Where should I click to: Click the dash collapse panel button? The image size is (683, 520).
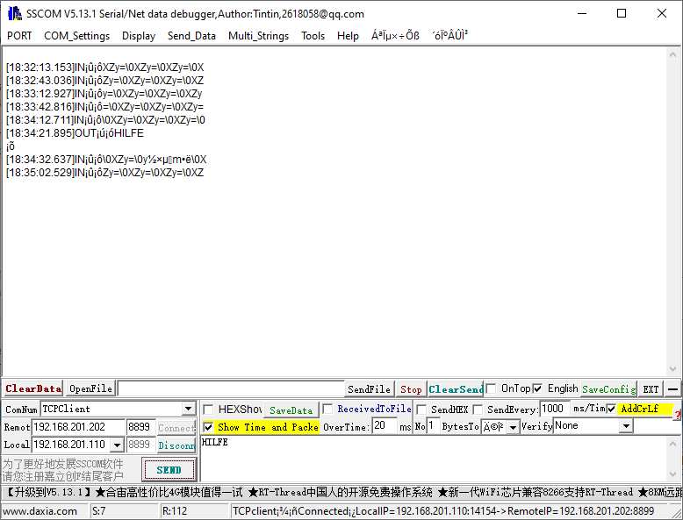[672, 388]
